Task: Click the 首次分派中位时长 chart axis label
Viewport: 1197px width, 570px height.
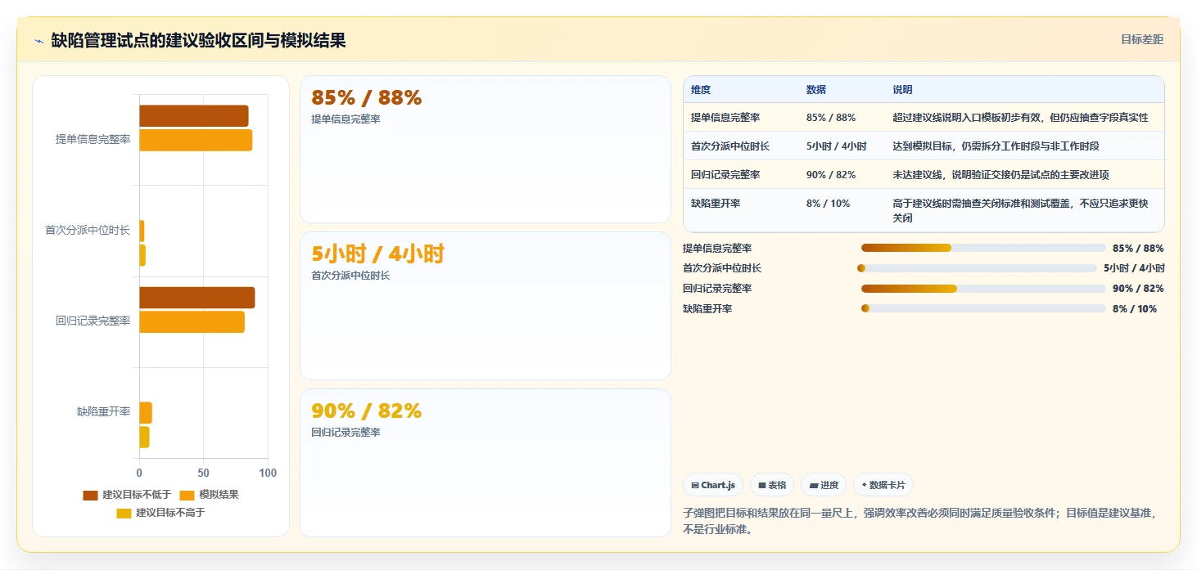Action: [x=88, y=231]
